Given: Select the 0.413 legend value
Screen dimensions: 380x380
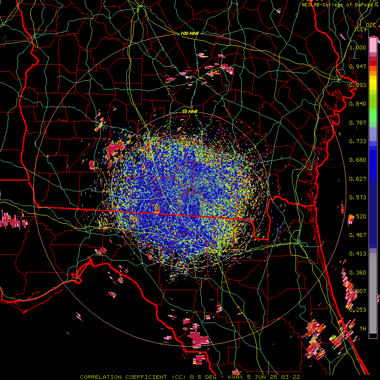Looking at the screenshot, I should pos(358,254).
